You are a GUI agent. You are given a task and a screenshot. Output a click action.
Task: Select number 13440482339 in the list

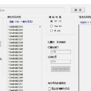point(16,46)
